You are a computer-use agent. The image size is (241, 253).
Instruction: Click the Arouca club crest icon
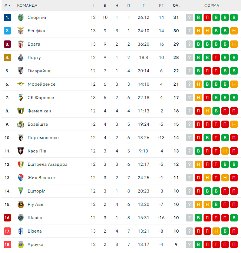[x=21, y=244]
